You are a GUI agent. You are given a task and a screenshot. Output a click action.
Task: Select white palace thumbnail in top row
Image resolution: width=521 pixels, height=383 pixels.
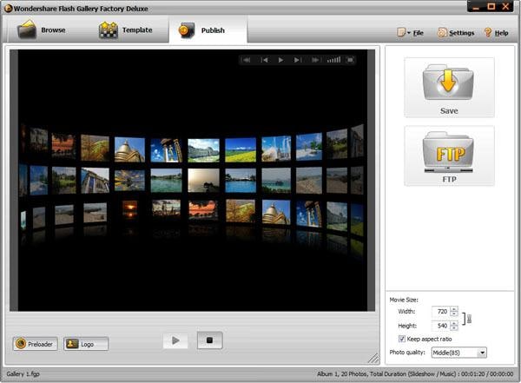pos(203,150)
